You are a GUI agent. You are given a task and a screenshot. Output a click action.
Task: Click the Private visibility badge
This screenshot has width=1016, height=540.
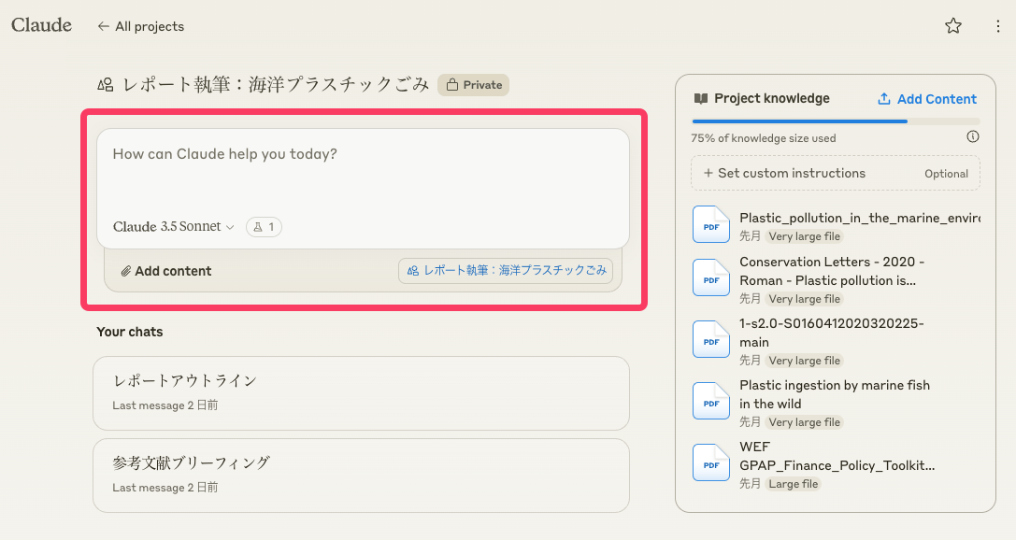(x=473, y=85)
